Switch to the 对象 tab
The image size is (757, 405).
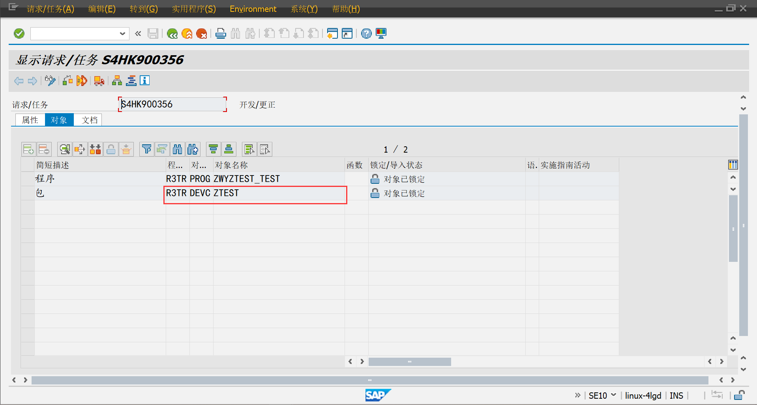(59, 120)
